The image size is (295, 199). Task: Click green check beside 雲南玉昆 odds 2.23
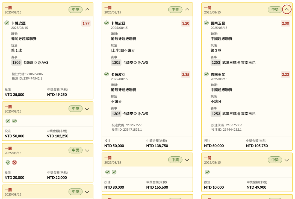206,74
